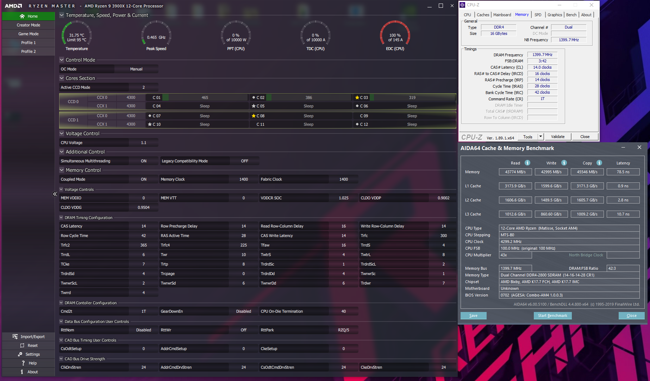The image size is (650, 381).
Task: Click the Close button in AIDA64 window
Action: (631, 316)
